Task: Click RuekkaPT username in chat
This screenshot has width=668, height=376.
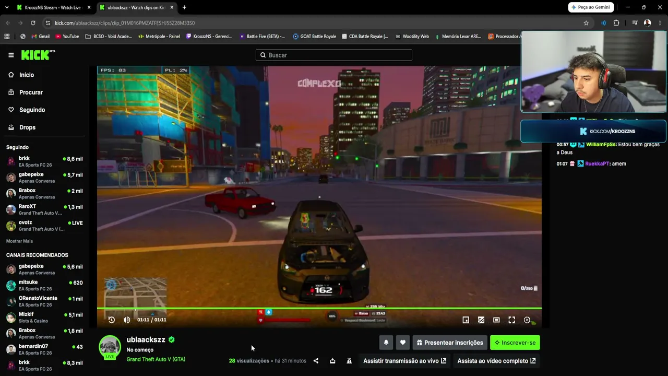Action: (x=597, y=164)
